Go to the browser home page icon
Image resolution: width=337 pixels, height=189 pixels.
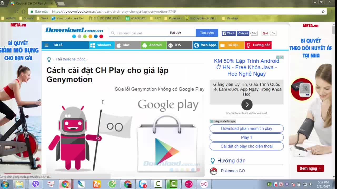pos(23,12)
